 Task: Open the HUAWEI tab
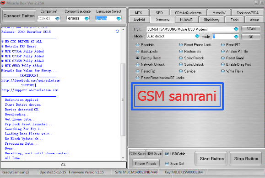[x=187, y=20]
